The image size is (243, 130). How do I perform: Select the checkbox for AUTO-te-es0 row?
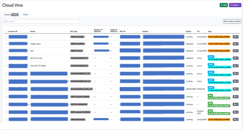[x=6, y=58]
